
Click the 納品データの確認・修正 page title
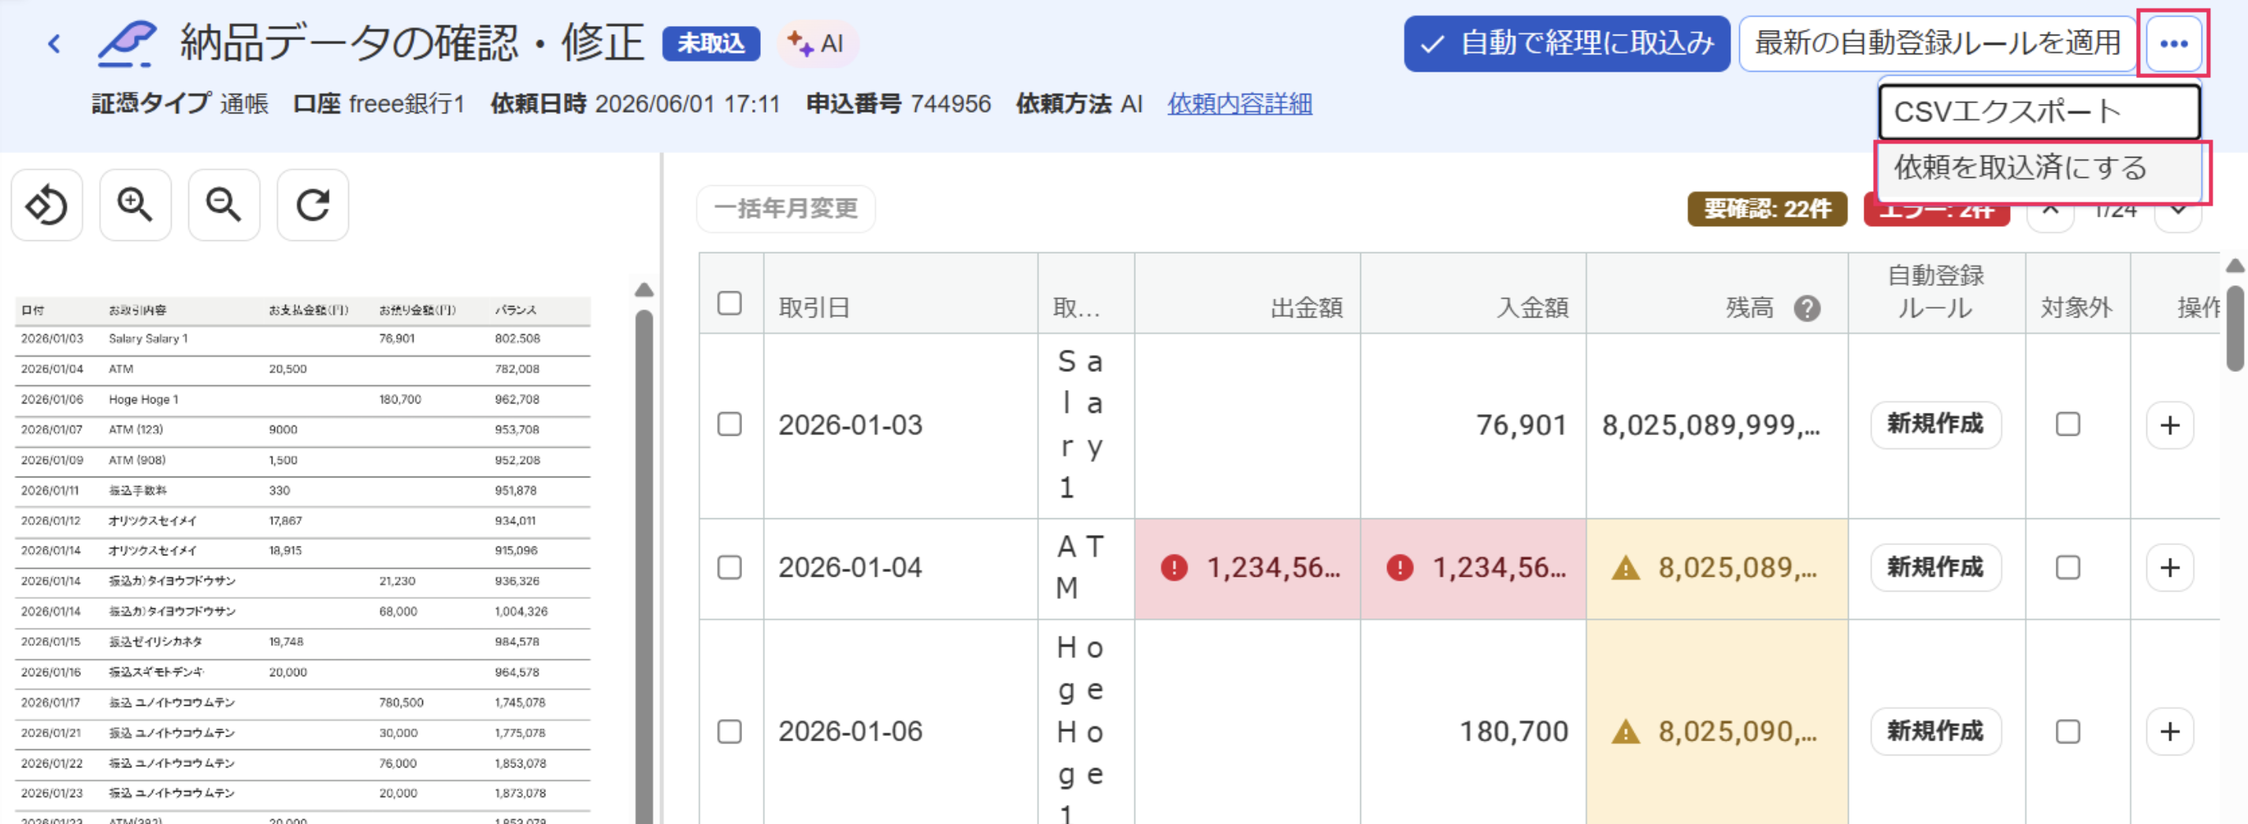(412, 43)
